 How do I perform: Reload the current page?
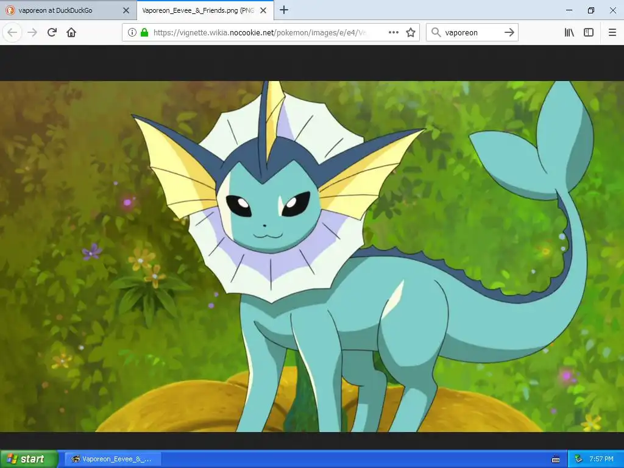tap(52, 32)
